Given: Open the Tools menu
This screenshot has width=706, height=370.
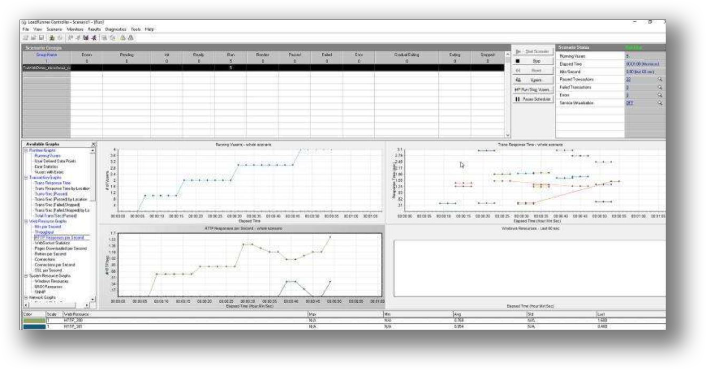Looking at the screenshot, I should [x=137, y=30].
